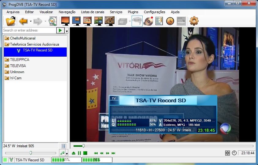
Task: Open forward-arrow history dropdown
Action: (x=45, y=21)
